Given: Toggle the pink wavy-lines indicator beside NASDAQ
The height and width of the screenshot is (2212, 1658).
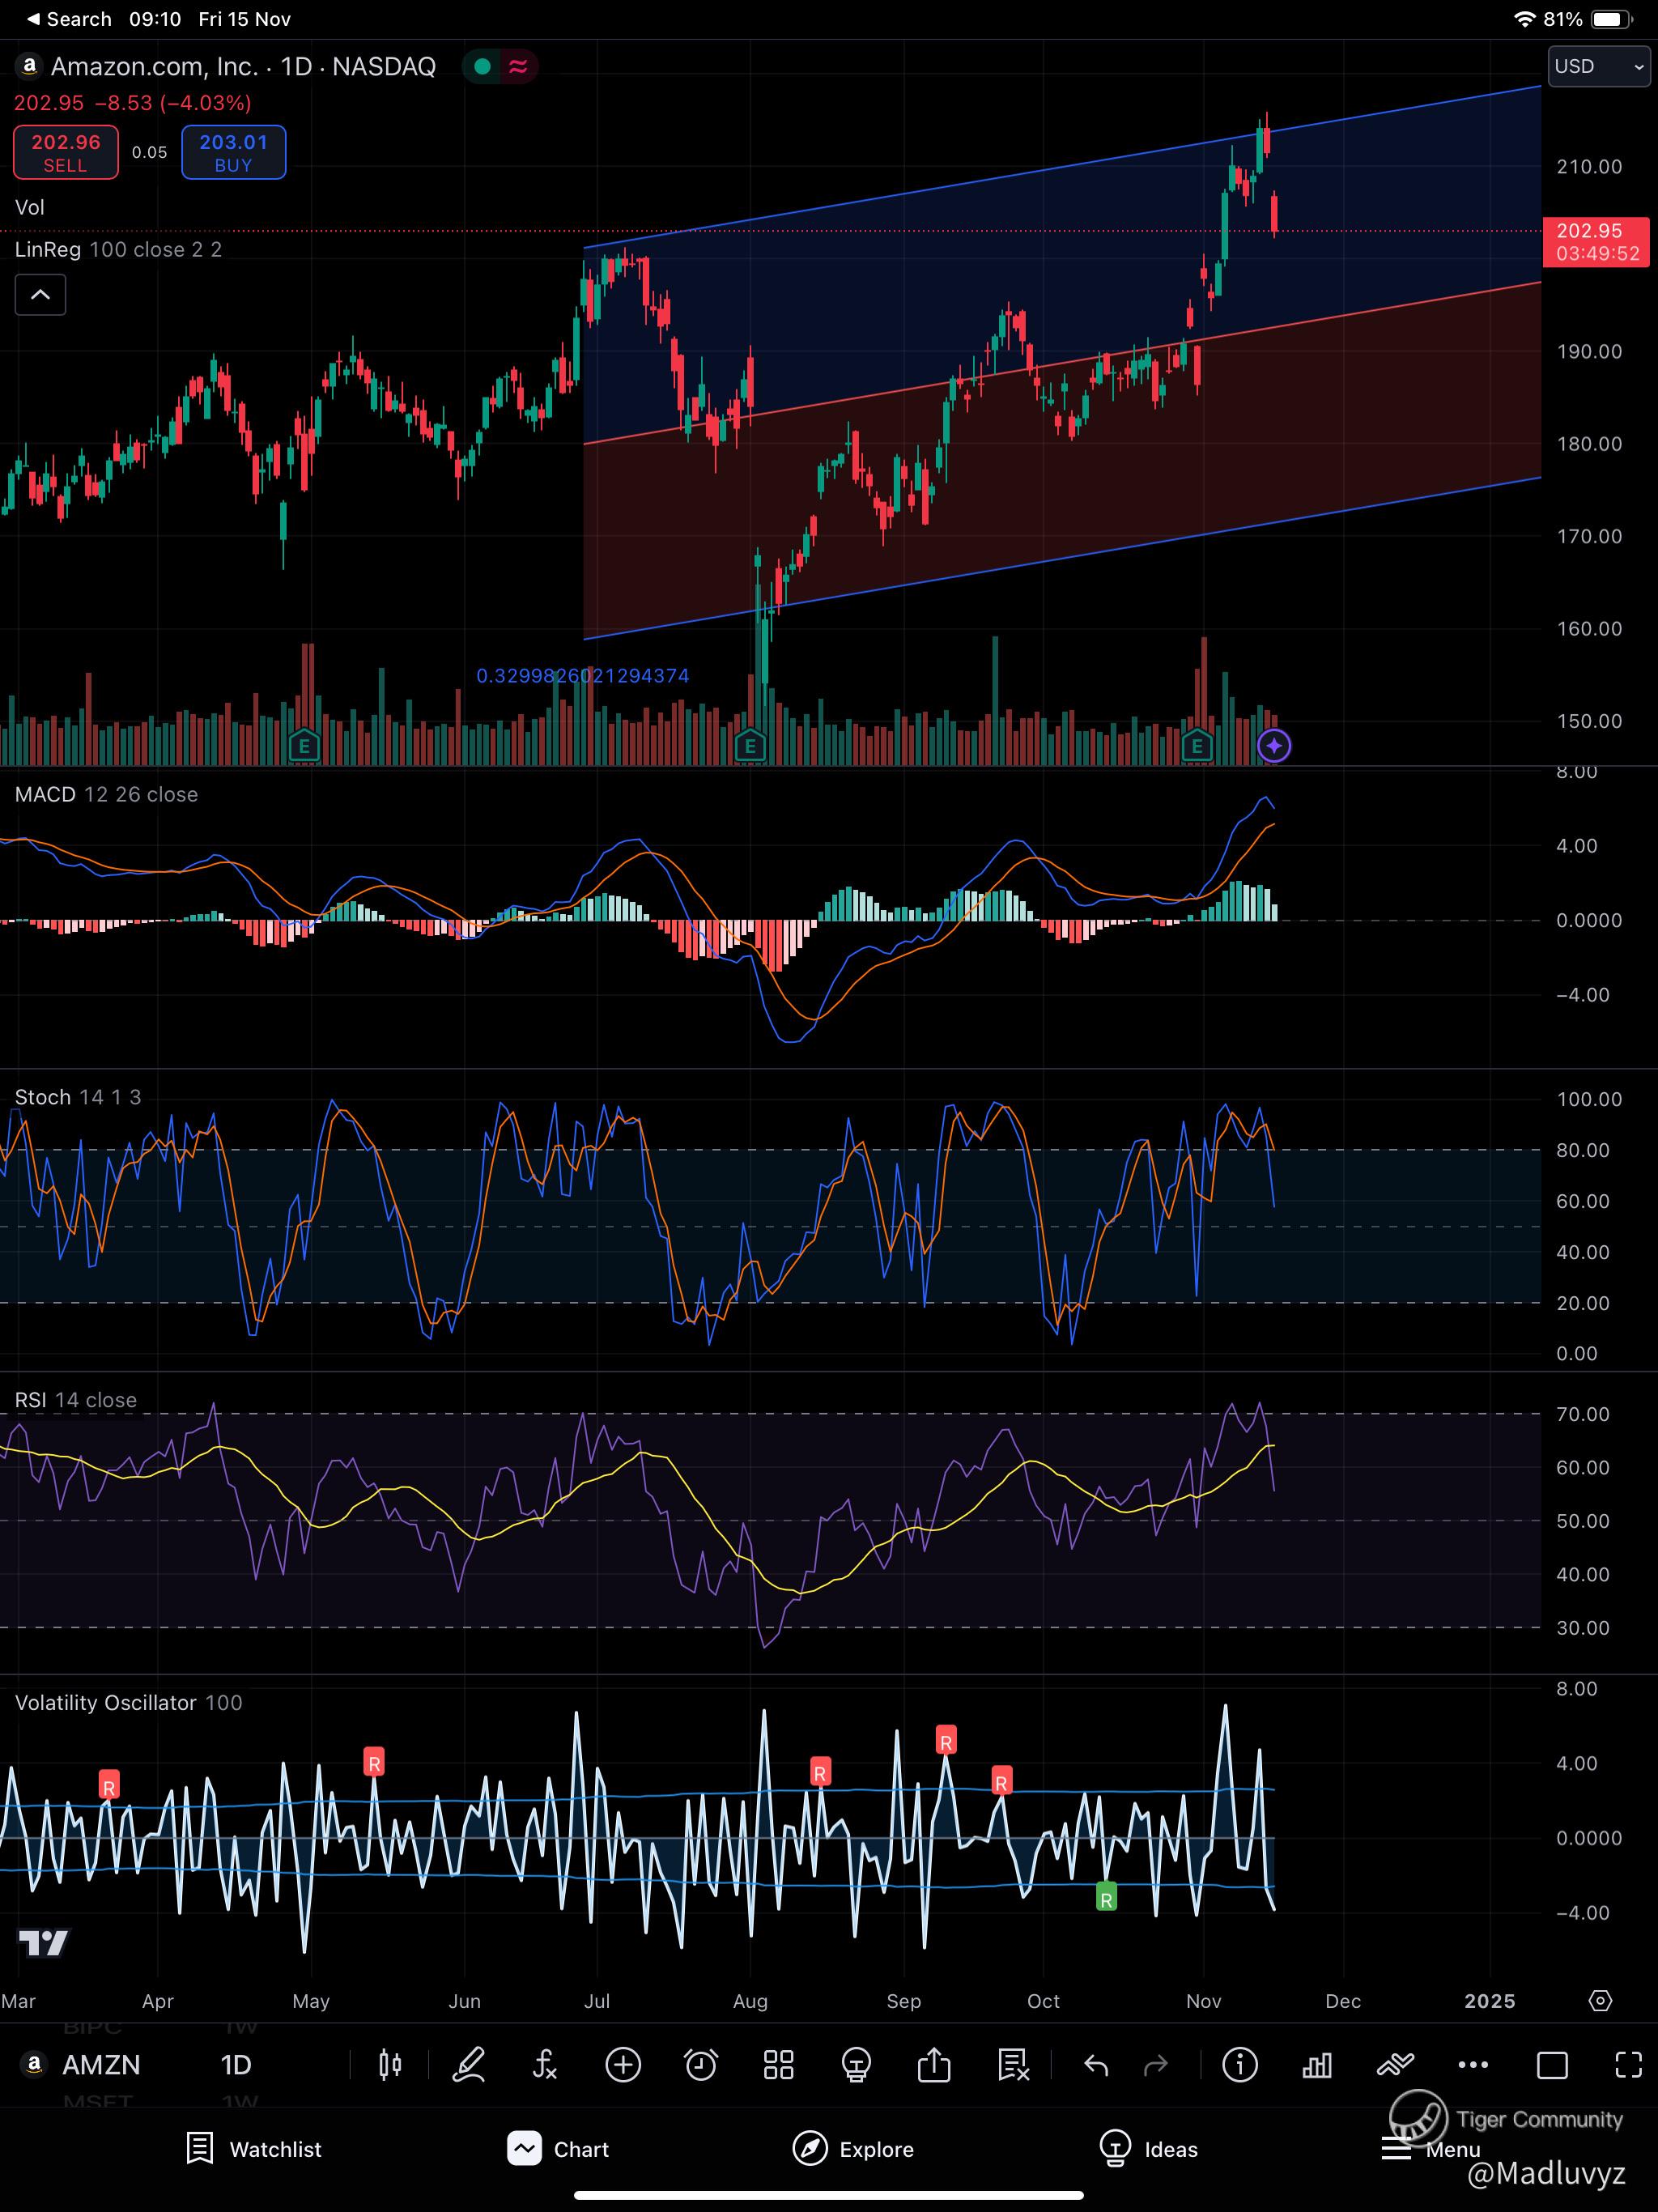Looking at the screenshot, I should tap(518, 67).
